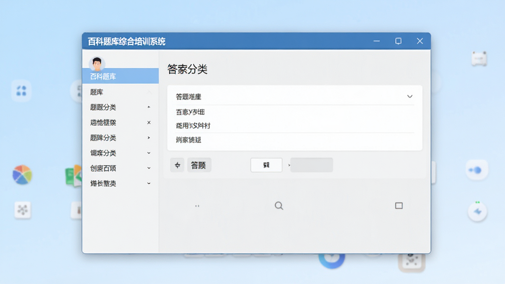Open the colorful pie chart desktop icon
The width and height of the screenshot is (505, 284).
(x=22, y=175)
